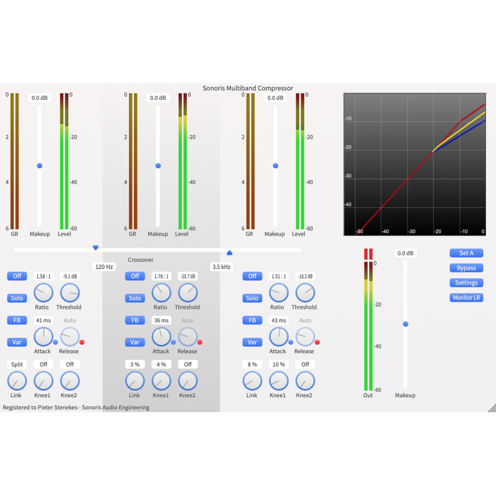Turn the Threshold knob on the mid band

click(x=187, y=292)
